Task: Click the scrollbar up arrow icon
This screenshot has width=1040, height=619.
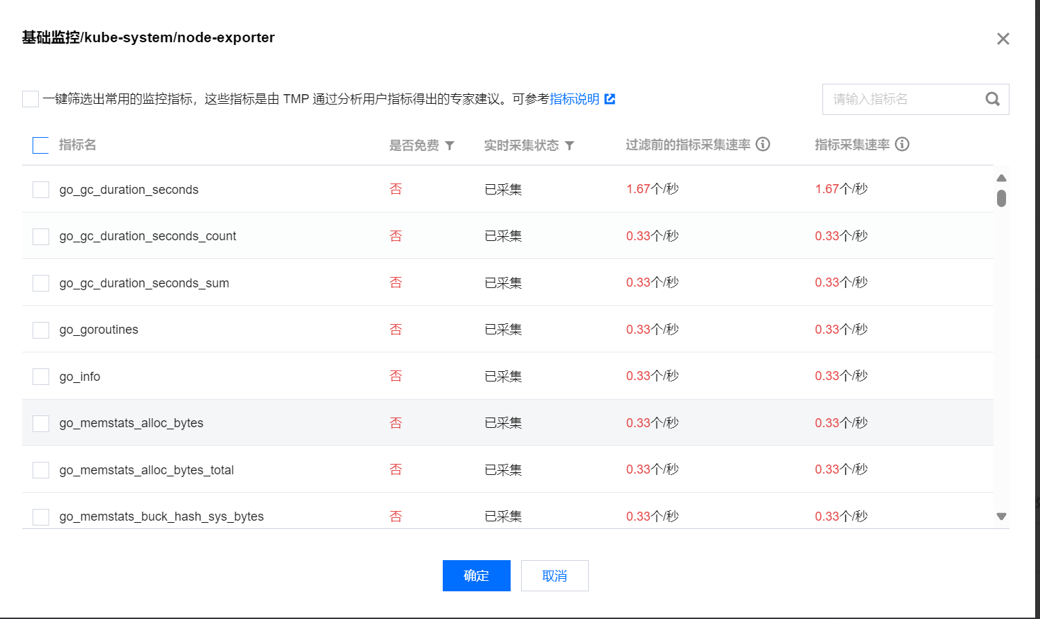Action: pos(1001,178)
